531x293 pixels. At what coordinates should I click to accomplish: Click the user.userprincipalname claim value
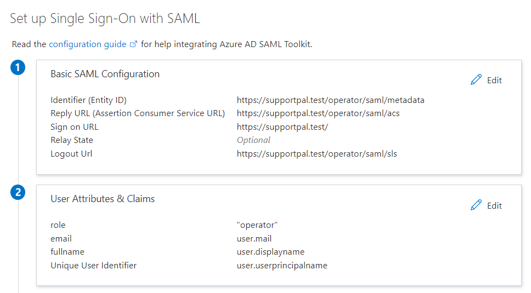tap(282, 266)
